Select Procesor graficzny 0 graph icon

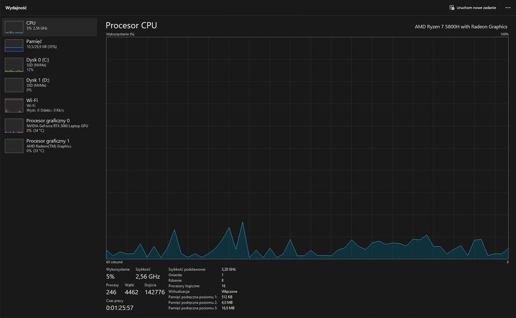14,125
